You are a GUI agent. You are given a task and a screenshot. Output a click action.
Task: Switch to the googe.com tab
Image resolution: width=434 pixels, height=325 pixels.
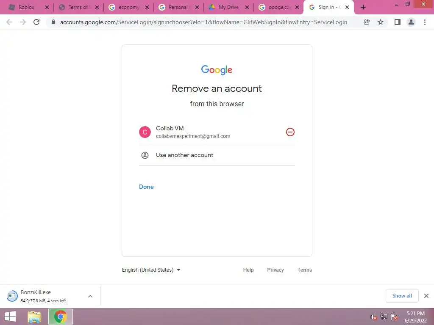click(278, 7)
